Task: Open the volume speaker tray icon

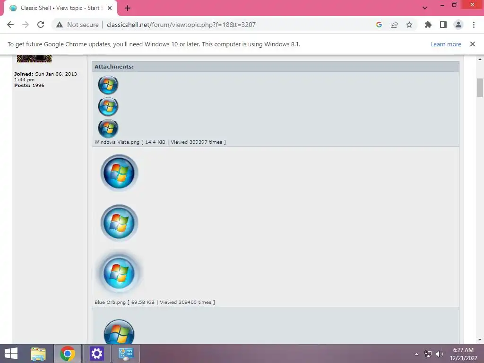Action: tap(440, 354)
